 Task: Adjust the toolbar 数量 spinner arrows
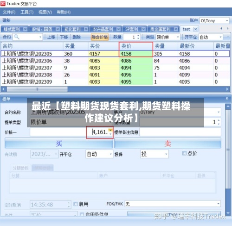[138, 37]
